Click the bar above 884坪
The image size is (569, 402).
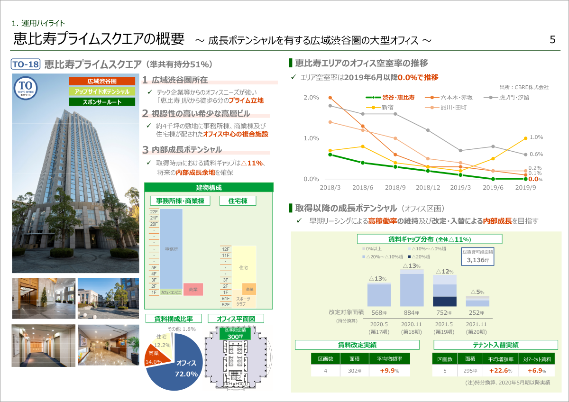click(x=412, y=288)
